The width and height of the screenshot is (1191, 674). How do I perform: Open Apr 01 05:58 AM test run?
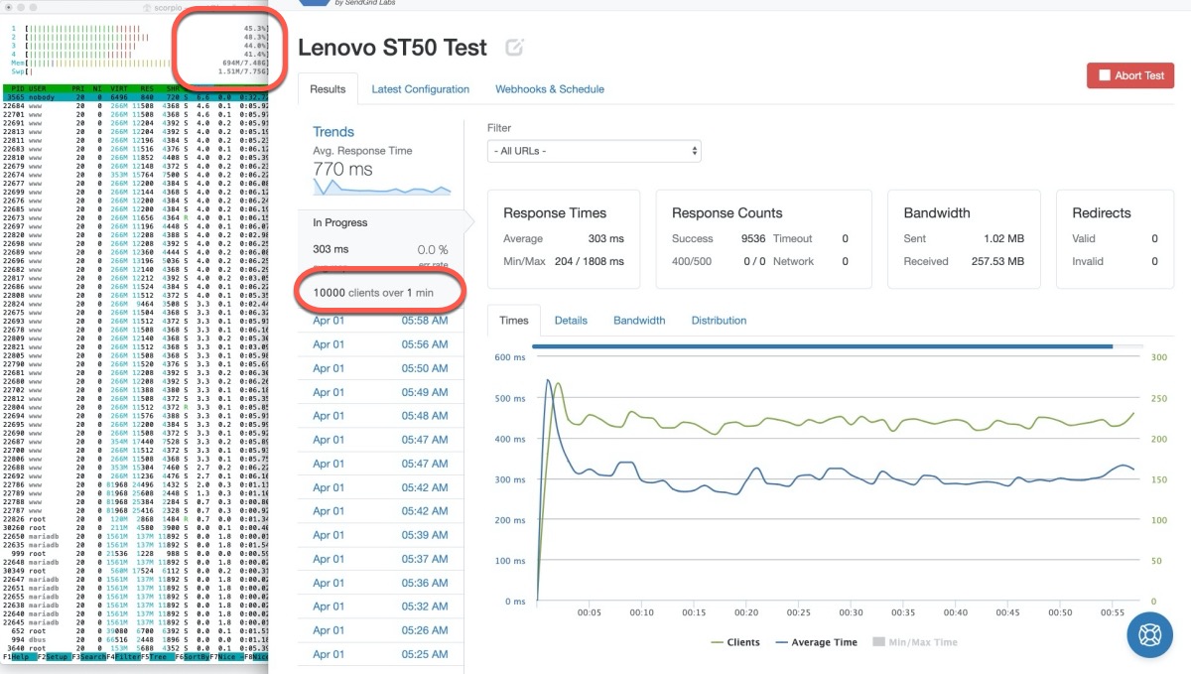coord(381,321)
